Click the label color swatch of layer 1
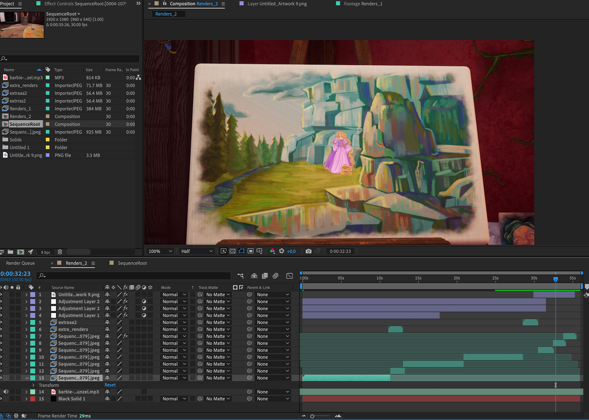 33,294
